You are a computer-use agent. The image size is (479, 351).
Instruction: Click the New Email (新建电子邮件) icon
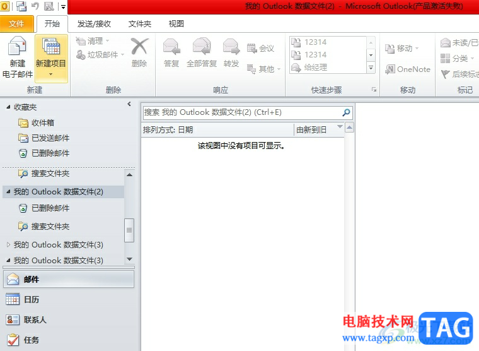coord(18,57)
